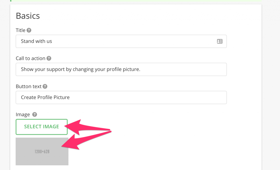Open the current image preview thumbnail

(x=42, y=151)
